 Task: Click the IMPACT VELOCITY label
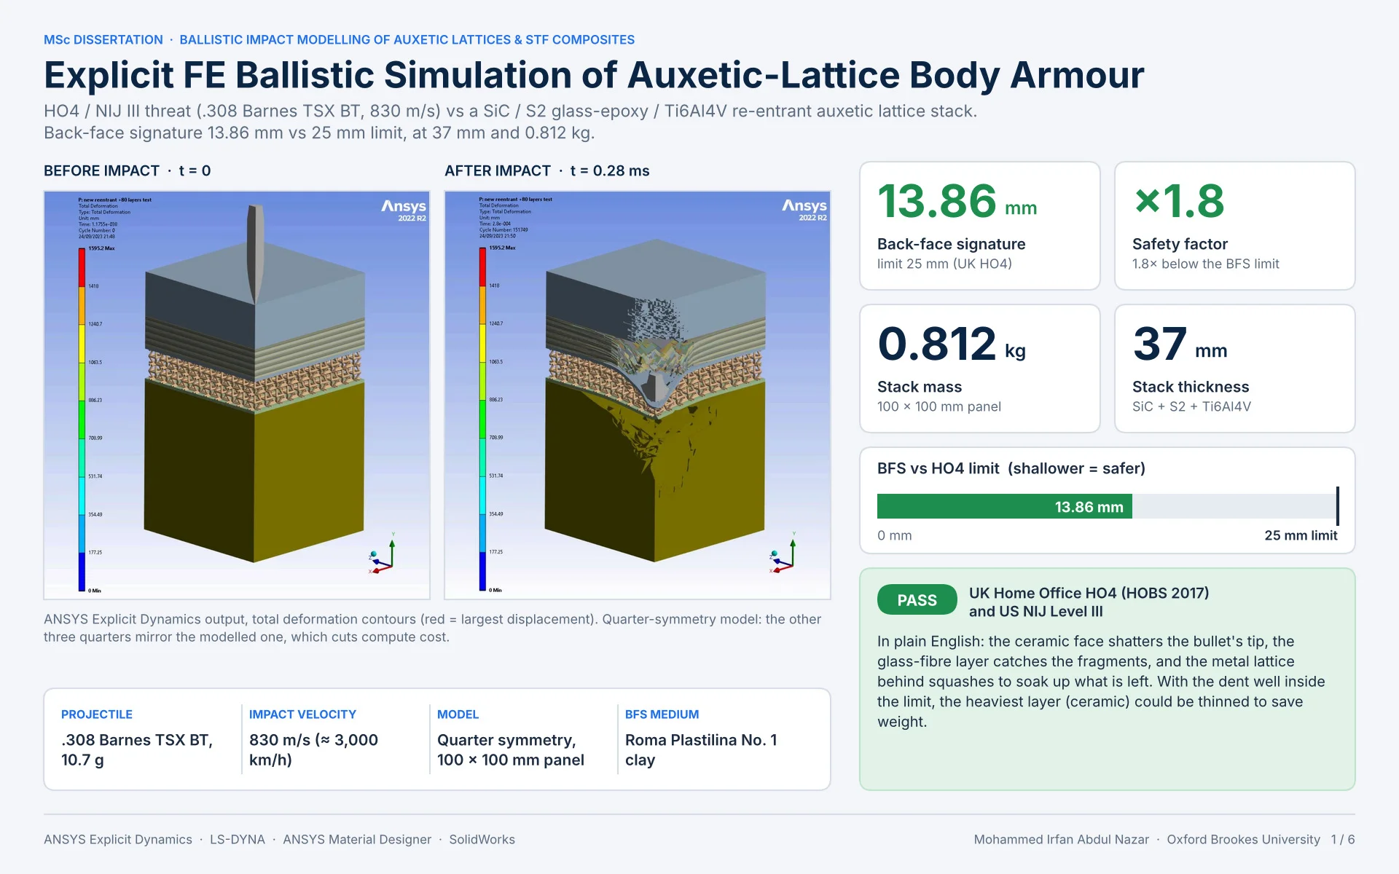302,714
